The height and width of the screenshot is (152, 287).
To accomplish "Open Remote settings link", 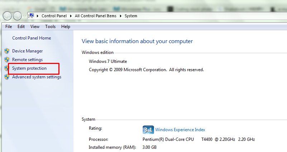I will coord(28,60).
